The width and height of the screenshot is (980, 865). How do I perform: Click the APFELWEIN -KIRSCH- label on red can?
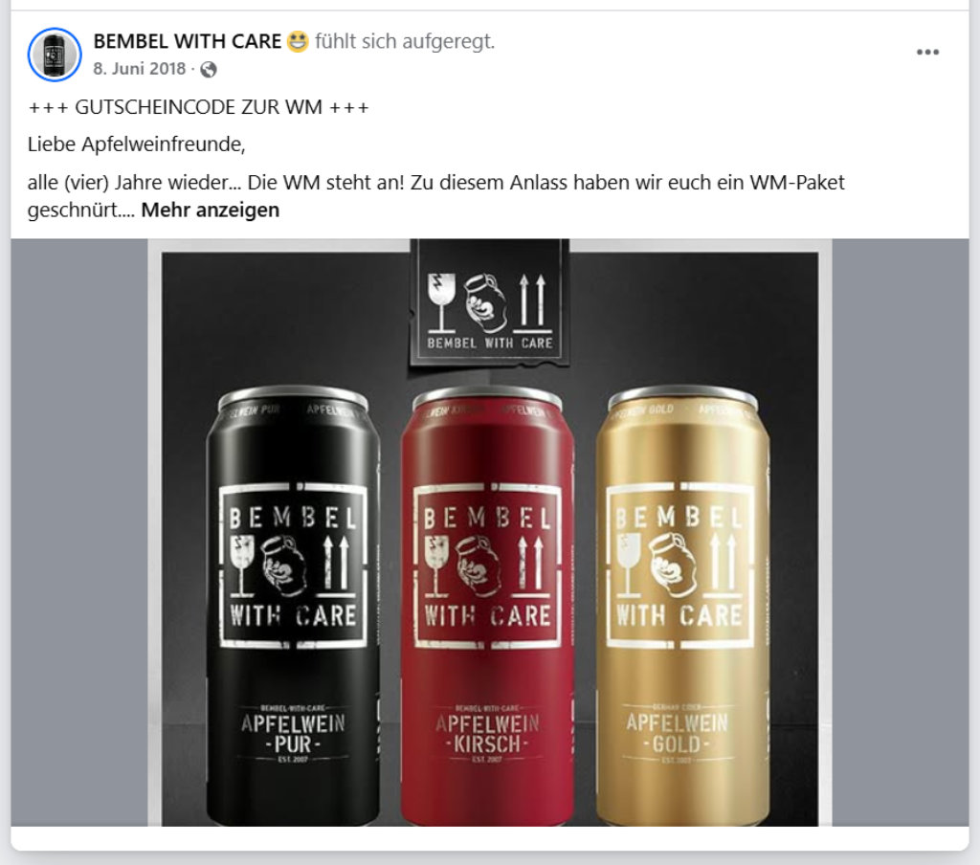coord(487,734)
